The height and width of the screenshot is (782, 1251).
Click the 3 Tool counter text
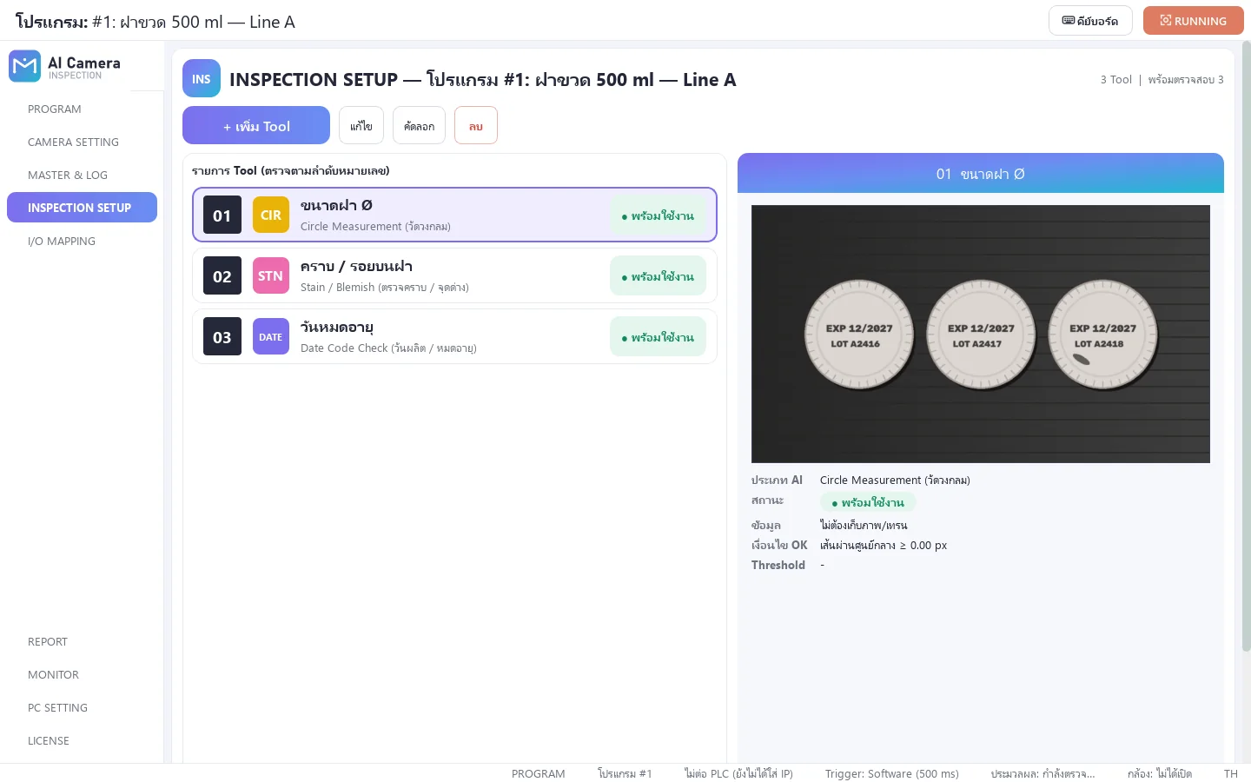(x=1116, y=79)
